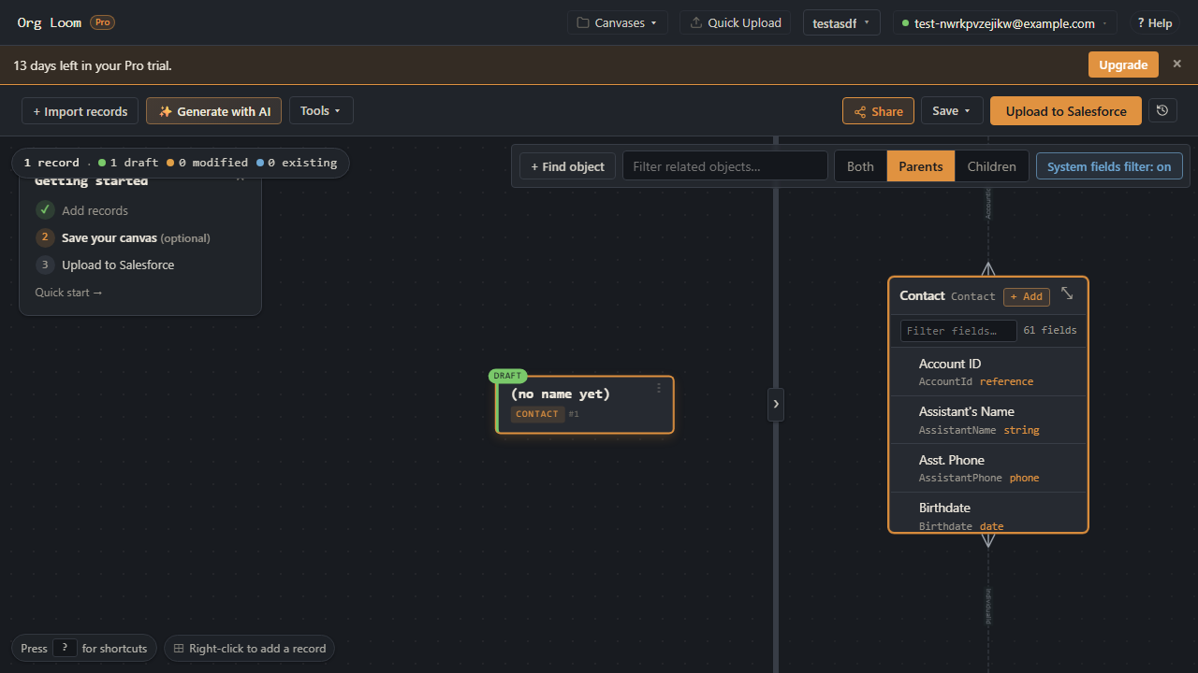This screenshot has width=1198, height=673.
Task: Click the 61 fields count label
Action: (x=1050, y=331)
